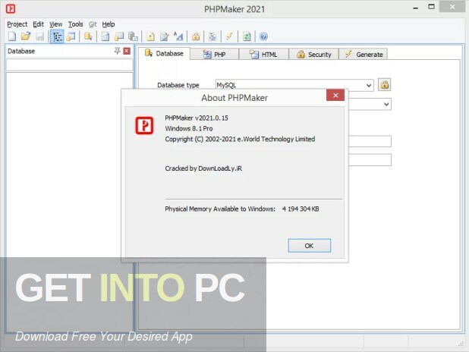Open the Tools menu

pyautogui.click(x=75, y=24)
